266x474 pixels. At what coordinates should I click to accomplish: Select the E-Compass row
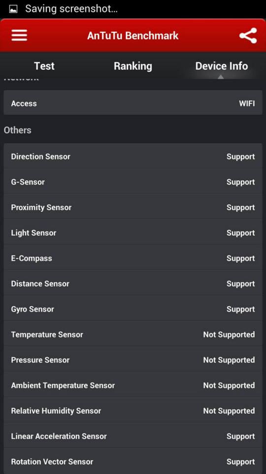coord(133,258)
